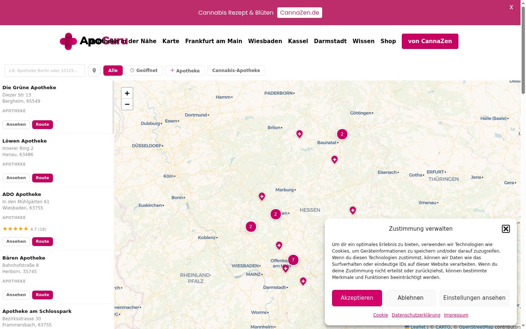Click Ansehen for Die Grüne Apotheke
This screenshot has width=526, height=329.
pyautogui.click(x=16, y=125)
